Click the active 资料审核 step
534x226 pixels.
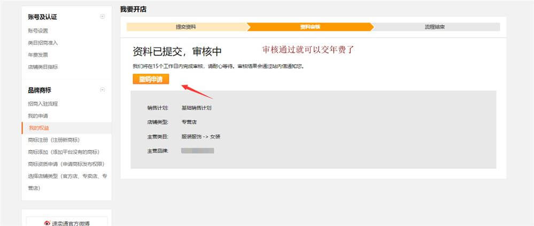[310, 27]
